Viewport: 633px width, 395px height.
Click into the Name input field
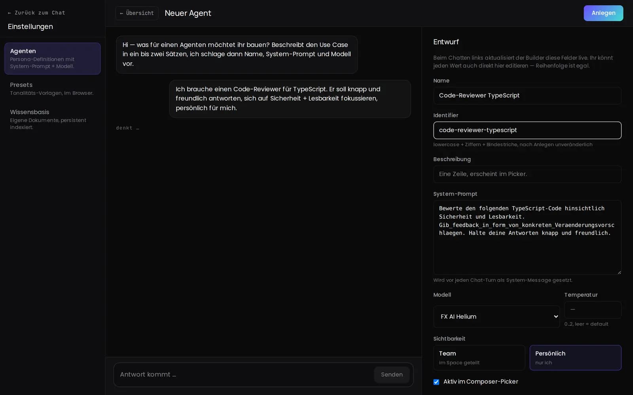click(x=527, y=96)
